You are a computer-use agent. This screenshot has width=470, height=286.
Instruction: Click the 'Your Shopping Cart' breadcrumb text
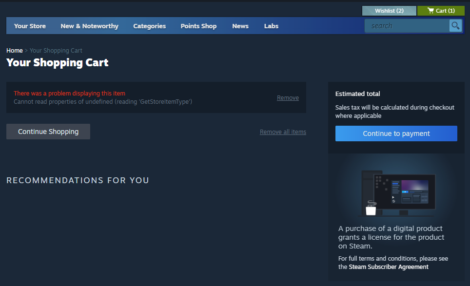pyautogui.click(x=56, y=50)
